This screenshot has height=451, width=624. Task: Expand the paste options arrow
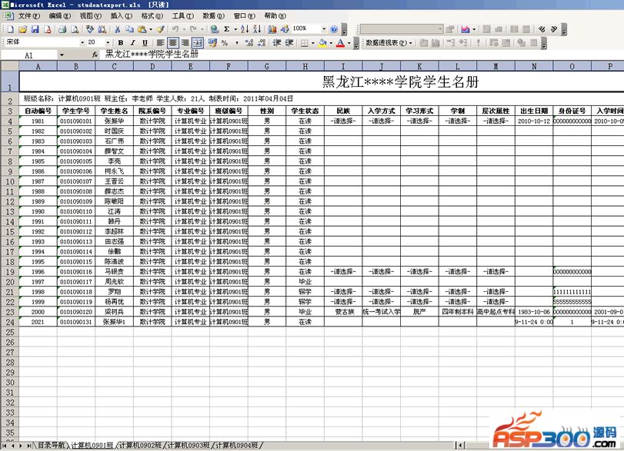pos(151,29)
